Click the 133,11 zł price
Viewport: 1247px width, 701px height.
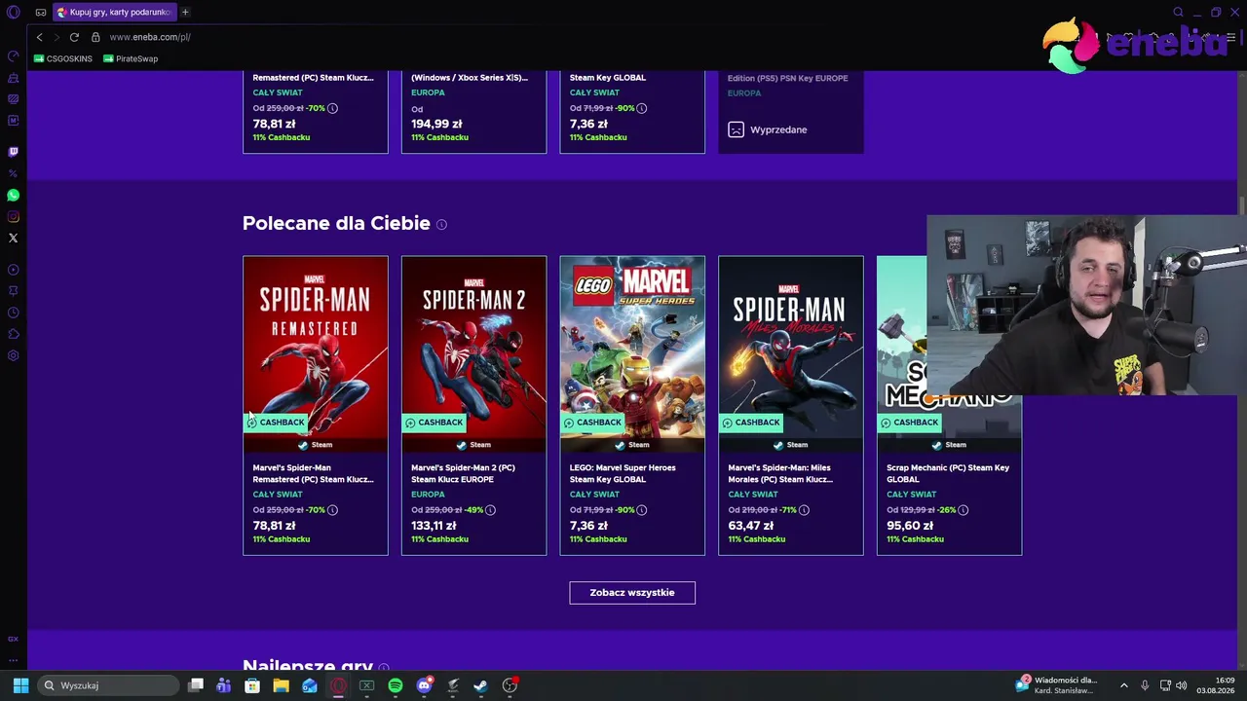[434, 526]
